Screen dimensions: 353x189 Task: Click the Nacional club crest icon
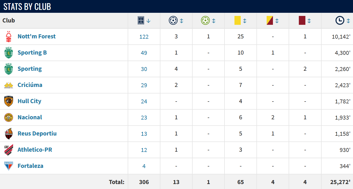point(9,117)
